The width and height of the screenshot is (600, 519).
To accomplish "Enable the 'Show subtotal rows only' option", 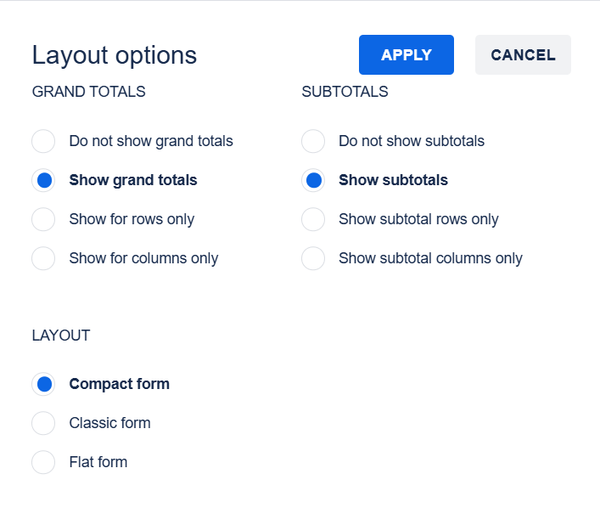I will (x=313, y=219).
